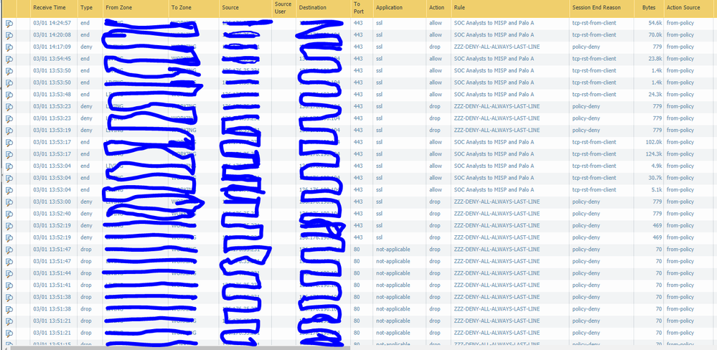View details icon for 13:54:45 log row
The width and height of the screenshot is (717, 350).
coord(9,59)
